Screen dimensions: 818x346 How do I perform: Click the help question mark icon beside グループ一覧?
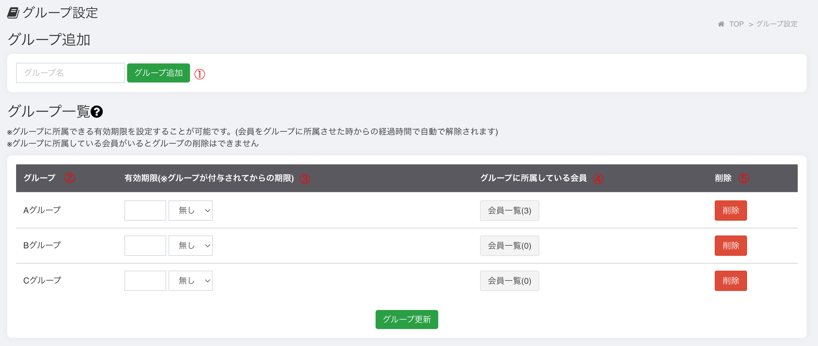(x=97, y=112)
